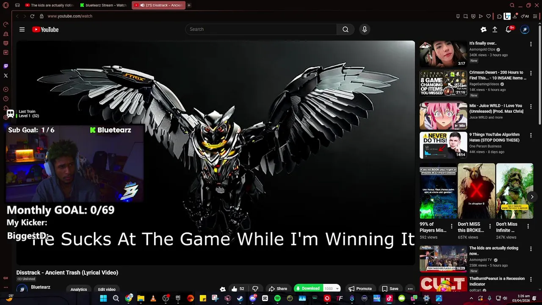Image resolution: width=542 pixels, height=305 pixels.
Task: Open GX Control speedometer in sidebar
Action: click(x=6, y=24)
